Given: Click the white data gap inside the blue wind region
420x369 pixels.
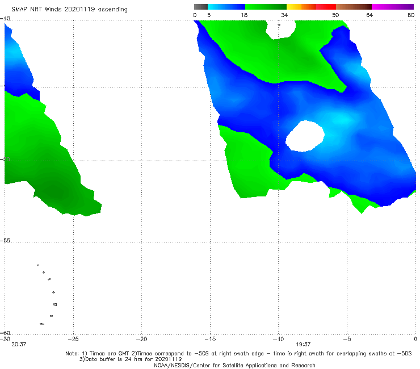Looking at the screenshot, I should pos(305,136).
